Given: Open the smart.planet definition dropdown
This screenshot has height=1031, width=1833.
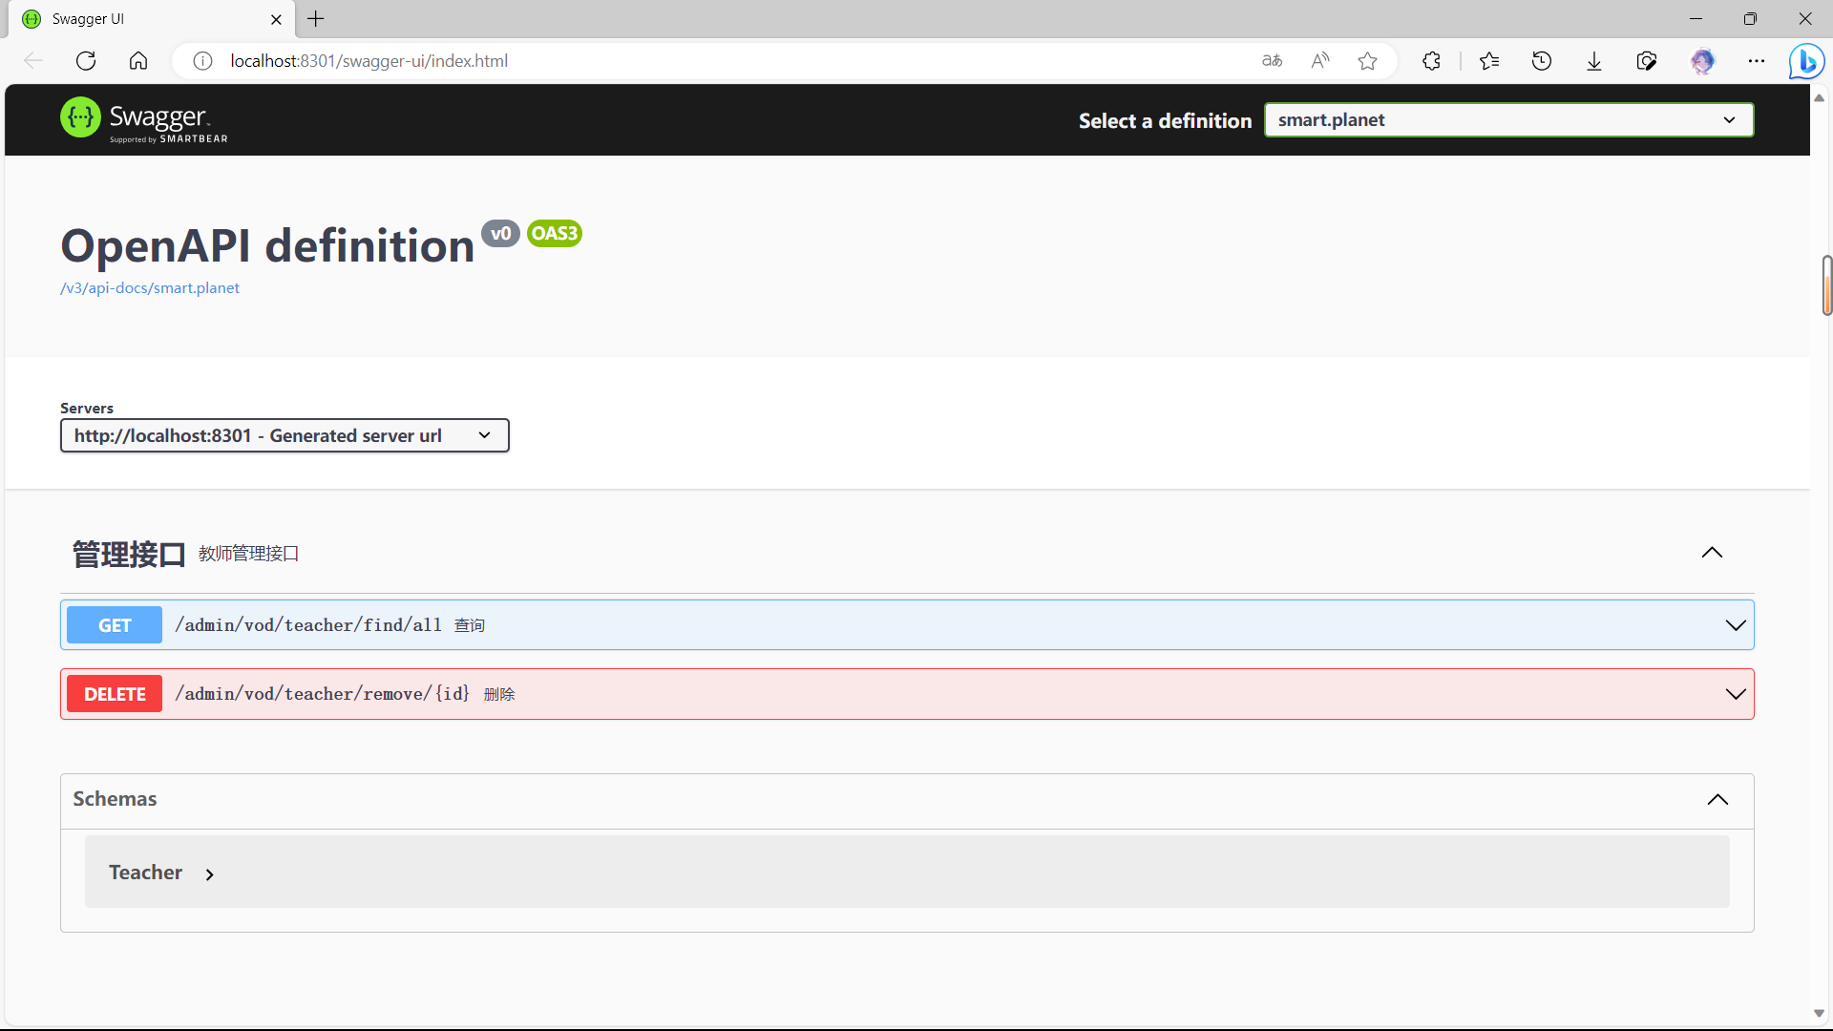Looking at the screenshot, I should (x=1508, y=120).
